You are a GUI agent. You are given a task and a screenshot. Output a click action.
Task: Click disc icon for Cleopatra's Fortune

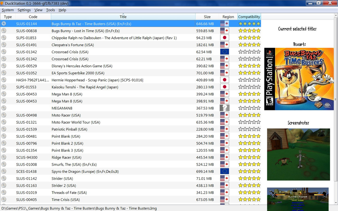(x=4, y=45)
